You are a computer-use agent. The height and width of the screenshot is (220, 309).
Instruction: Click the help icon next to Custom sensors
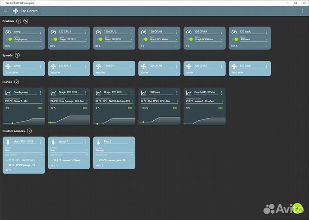click(29, 131)
